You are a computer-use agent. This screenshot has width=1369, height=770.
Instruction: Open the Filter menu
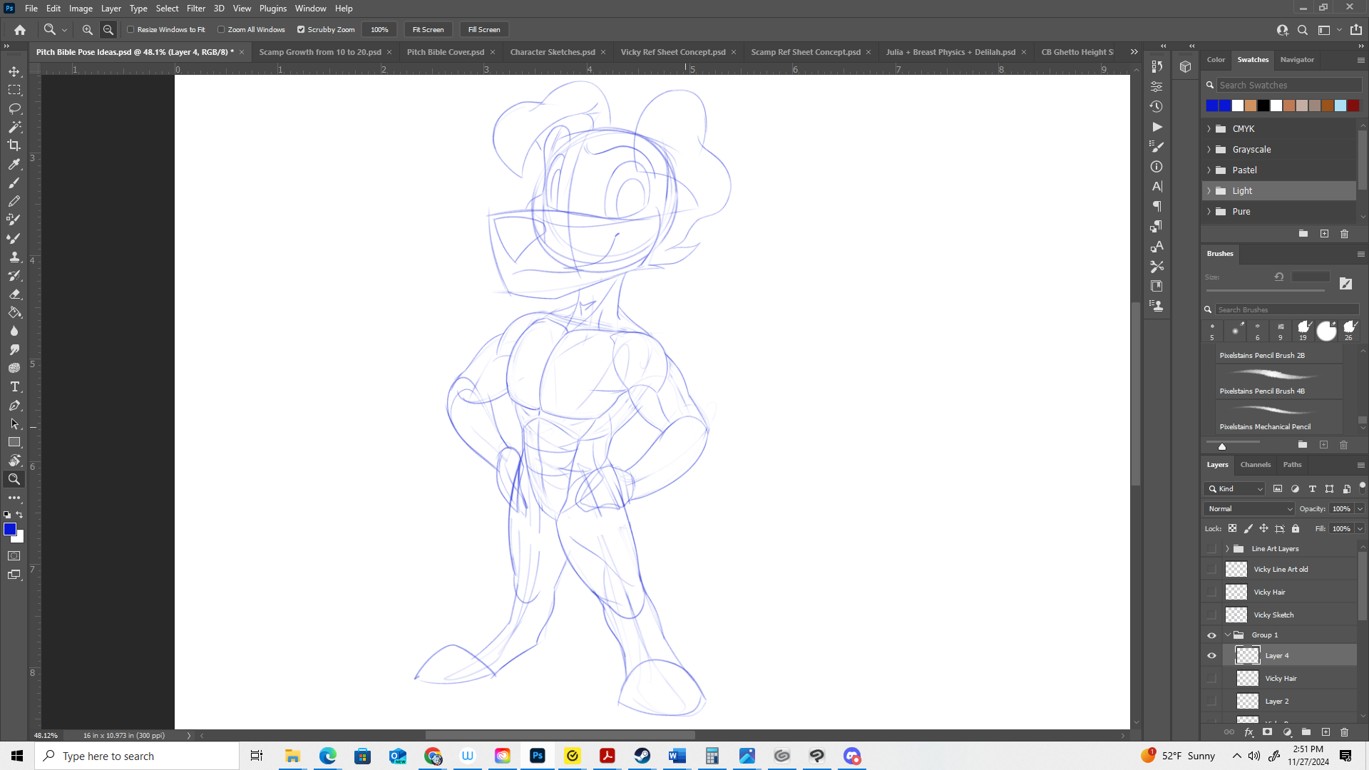tap(195, 9)
